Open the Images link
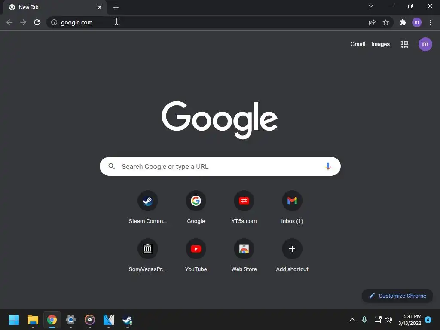This screenshot has width=440, height=330. point(380,44)
